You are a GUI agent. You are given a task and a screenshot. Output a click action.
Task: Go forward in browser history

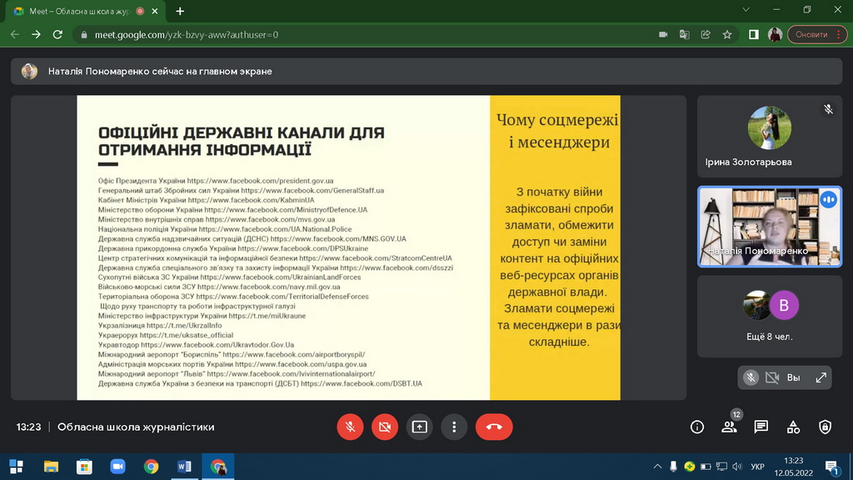36,34
